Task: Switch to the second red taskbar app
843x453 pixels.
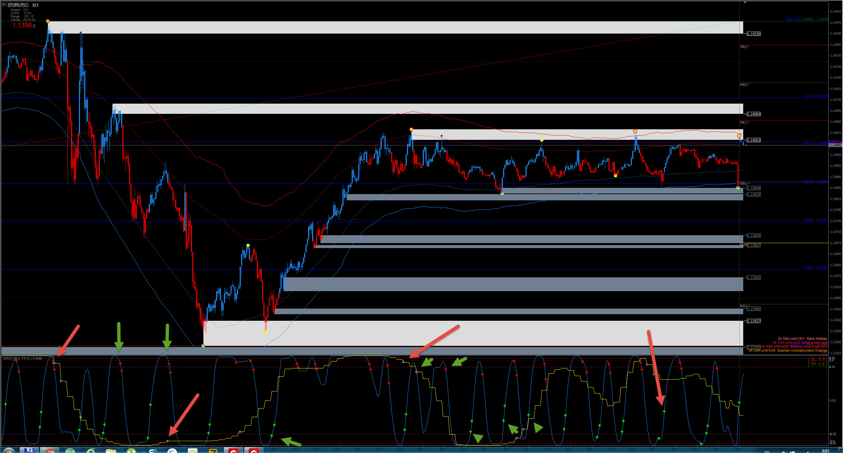Action: [254, 450]
